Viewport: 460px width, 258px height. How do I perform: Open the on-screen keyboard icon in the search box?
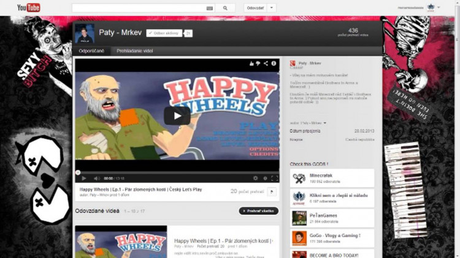[x=210, y=9]
